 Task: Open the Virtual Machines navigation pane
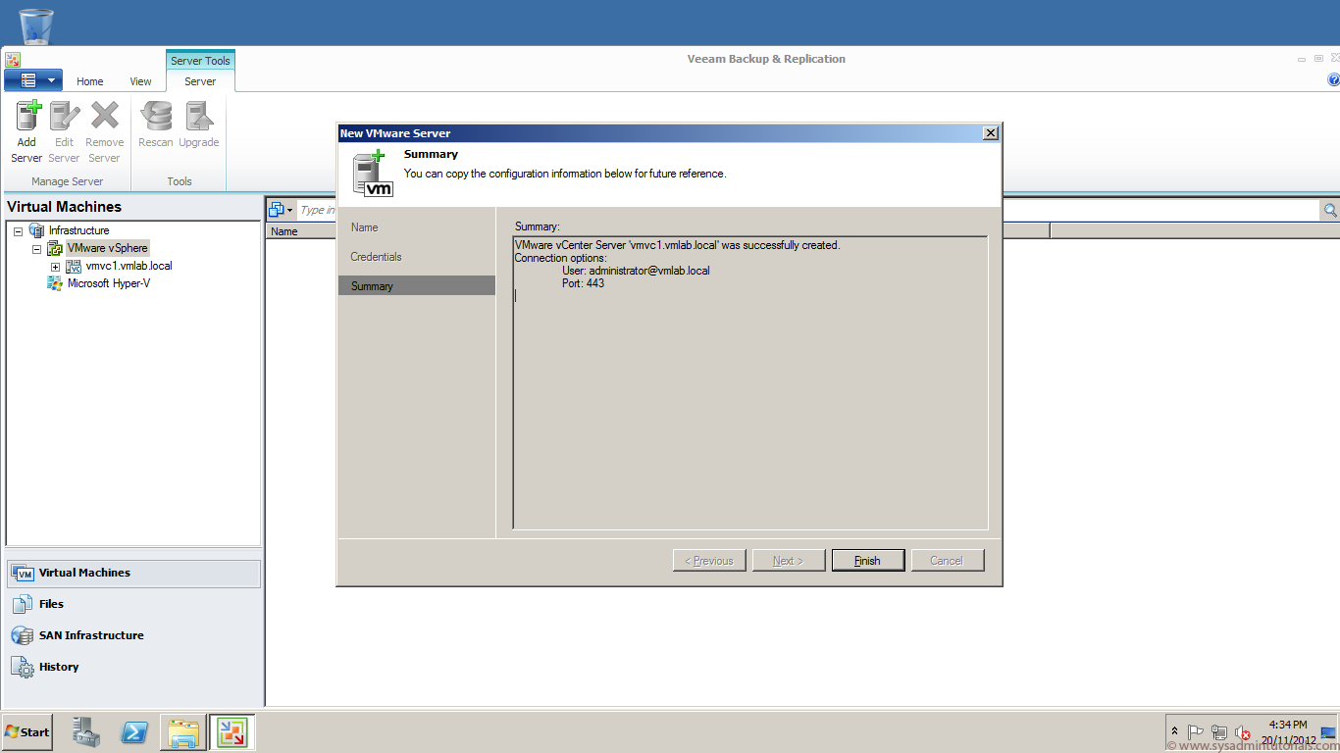133,574
